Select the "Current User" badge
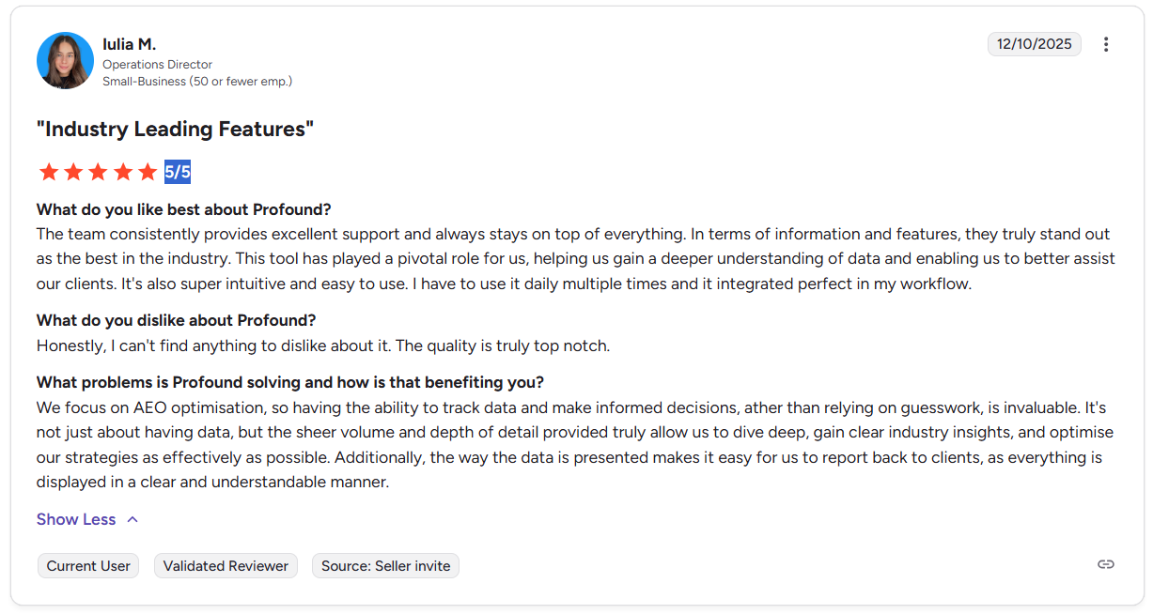The image size is (1153, 614). click(x=87, y=565)
